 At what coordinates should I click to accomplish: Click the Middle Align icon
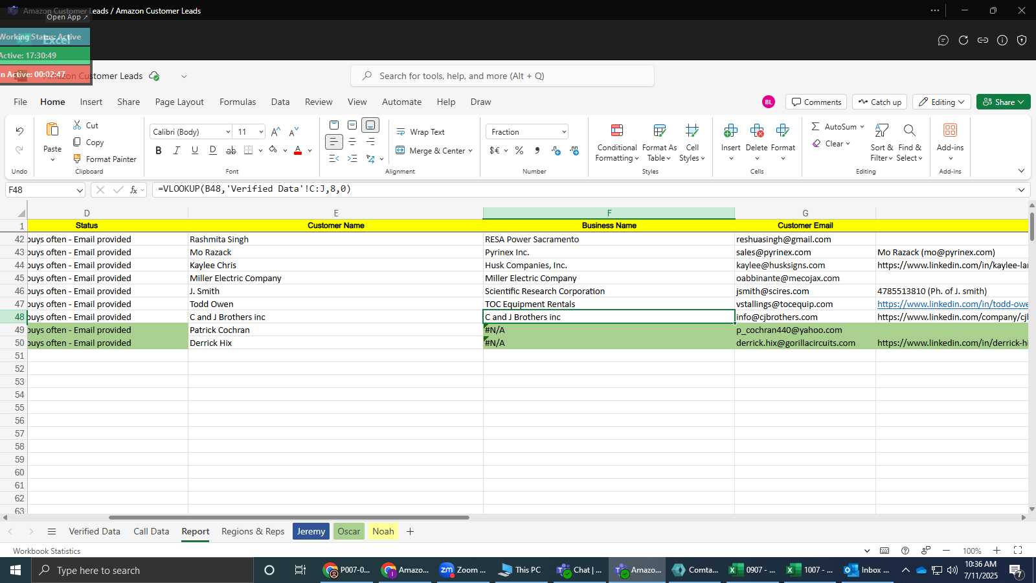tap(352, 125)
